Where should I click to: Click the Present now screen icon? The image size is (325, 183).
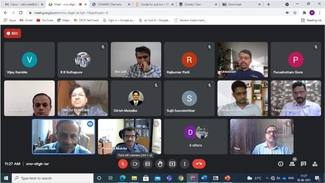[172, 164]
